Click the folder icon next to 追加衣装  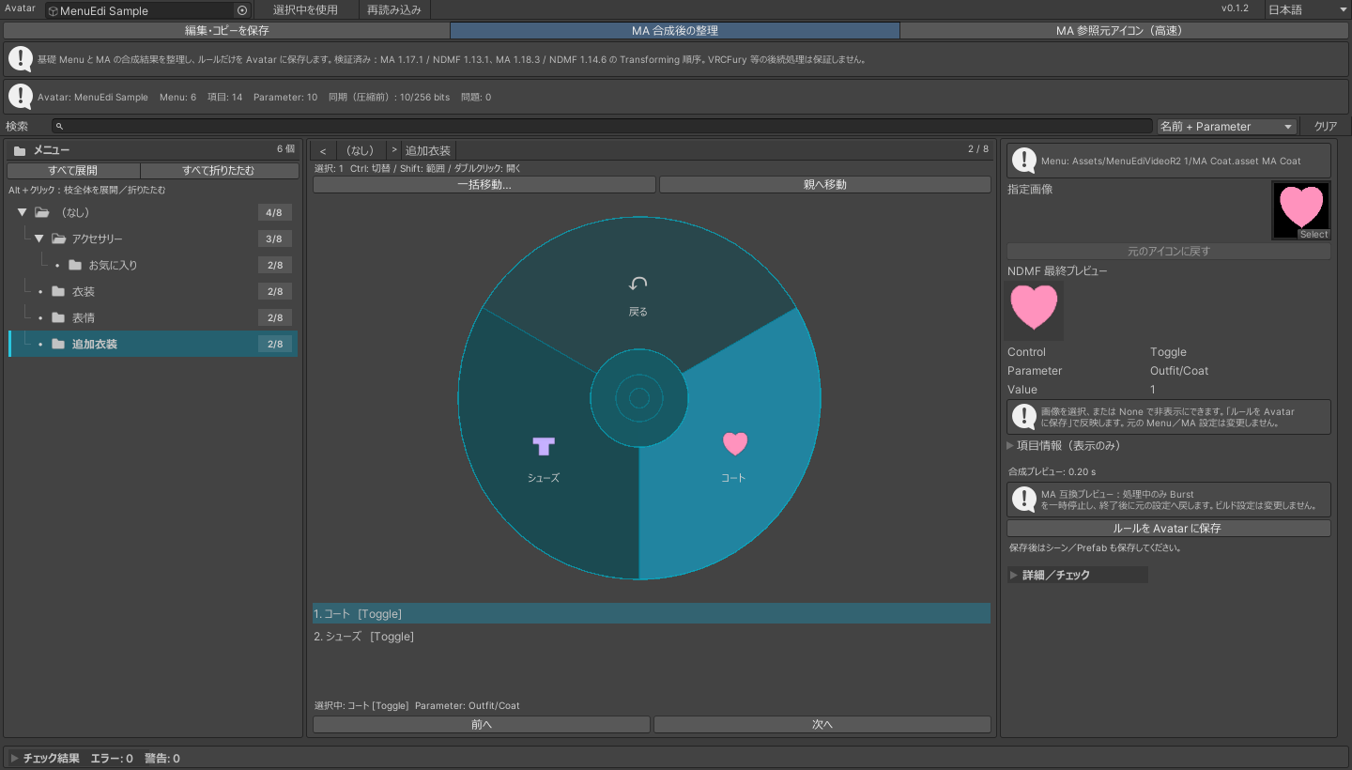click(x=58, y=344)
